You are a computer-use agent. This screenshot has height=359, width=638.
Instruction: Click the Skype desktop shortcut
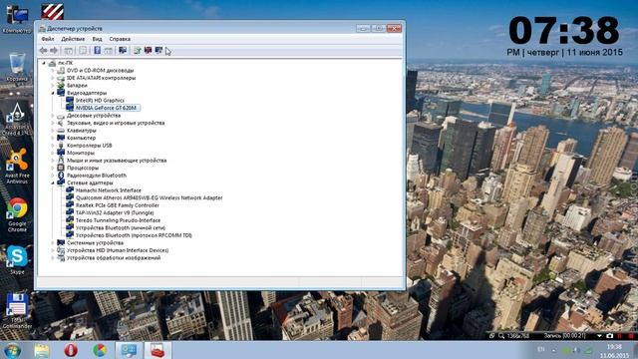(17, 260)
